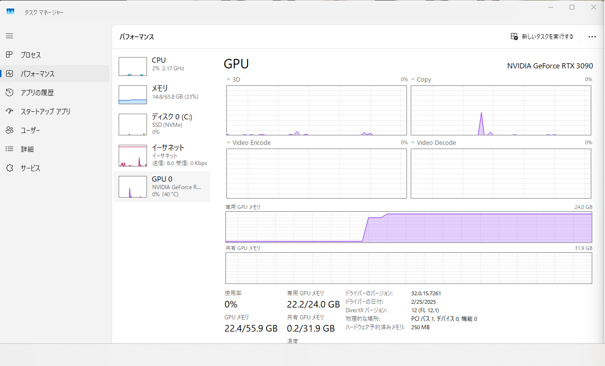This screenshot has height=366, width=605.
Task: Click the Copy usage graph
Action: point(501,110)
